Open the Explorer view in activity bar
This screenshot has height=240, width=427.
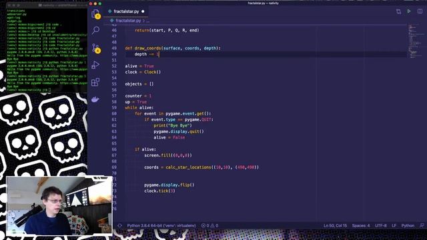click(x=95, y=13)
